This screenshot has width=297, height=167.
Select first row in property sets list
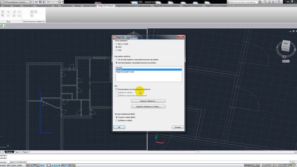(148, 68)
